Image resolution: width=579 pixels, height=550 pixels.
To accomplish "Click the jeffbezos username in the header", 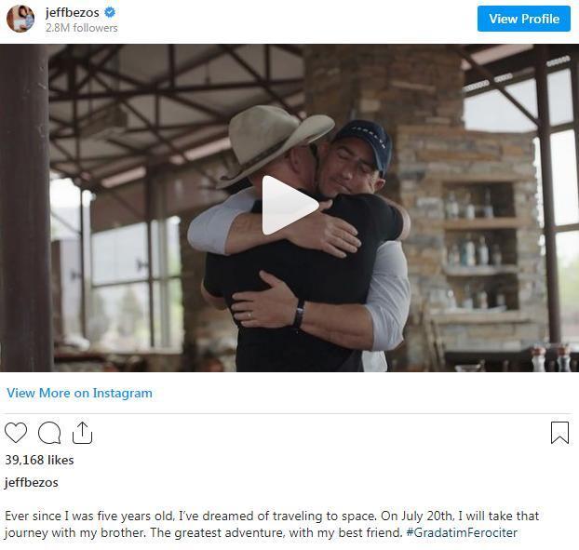I will coord(73,12).
